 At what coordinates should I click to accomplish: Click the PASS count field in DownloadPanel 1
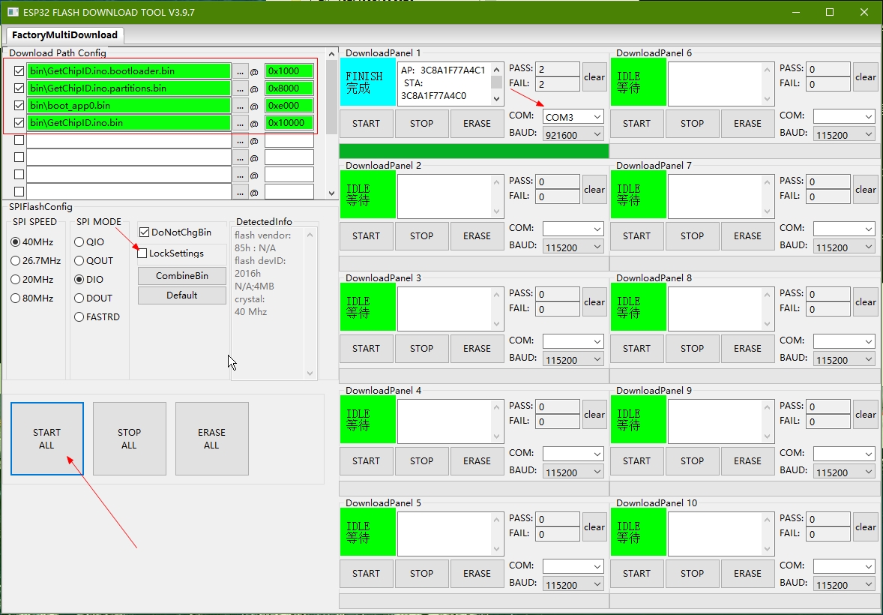tap(557, 69)
